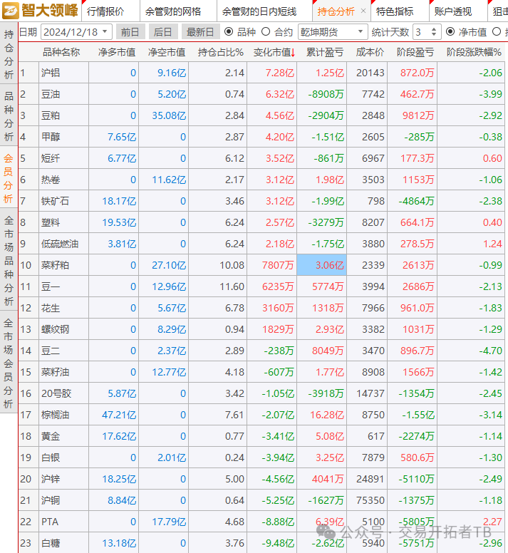Viewport: 508px width, 553px height.
Task: Select the 白银 row name
Action: coord(51,458)
